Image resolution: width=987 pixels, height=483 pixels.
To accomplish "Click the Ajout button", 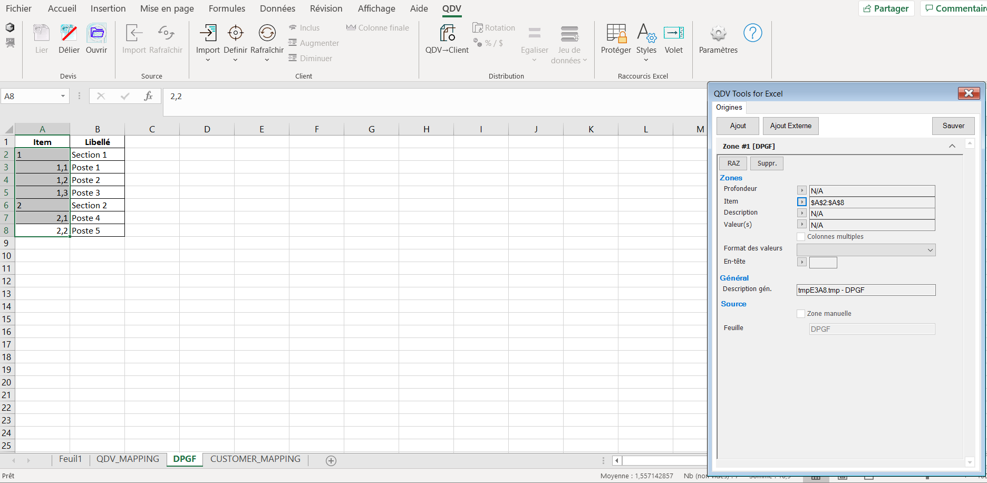I will coord(738,126).
